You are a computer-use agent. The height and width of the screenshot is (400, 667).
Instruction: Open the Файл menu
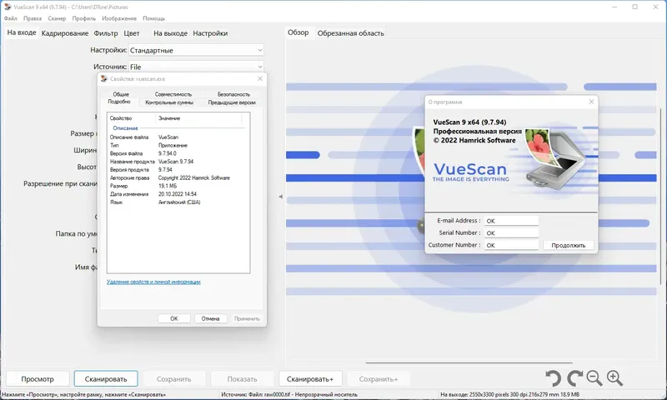point(11,18)
